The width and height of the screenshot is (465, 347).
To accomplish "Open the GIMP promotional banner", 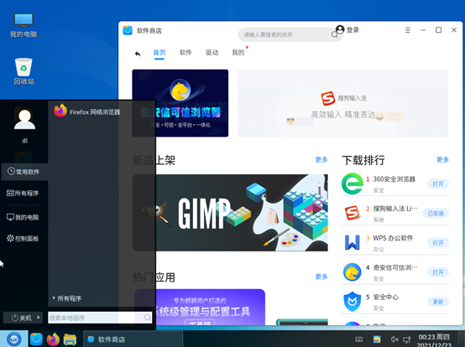I will [x=230, y=213].
